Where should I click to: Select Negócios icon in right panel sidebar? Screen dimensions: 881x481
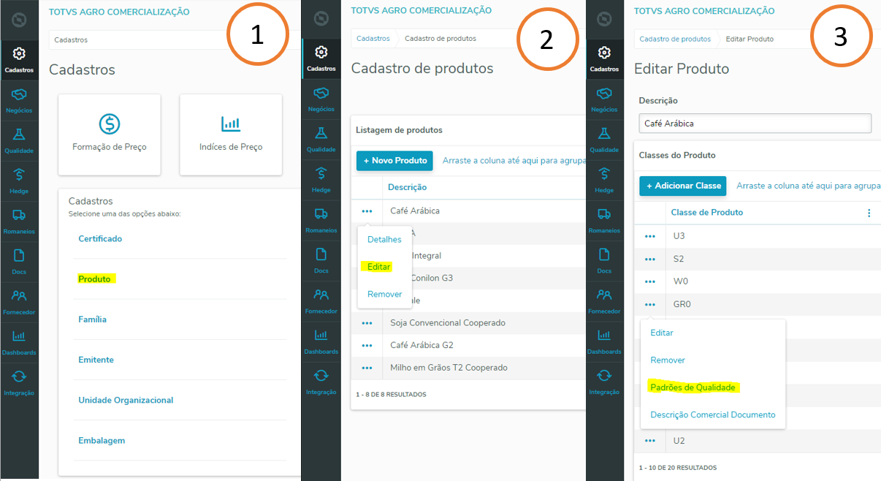(x=604, y=93)
